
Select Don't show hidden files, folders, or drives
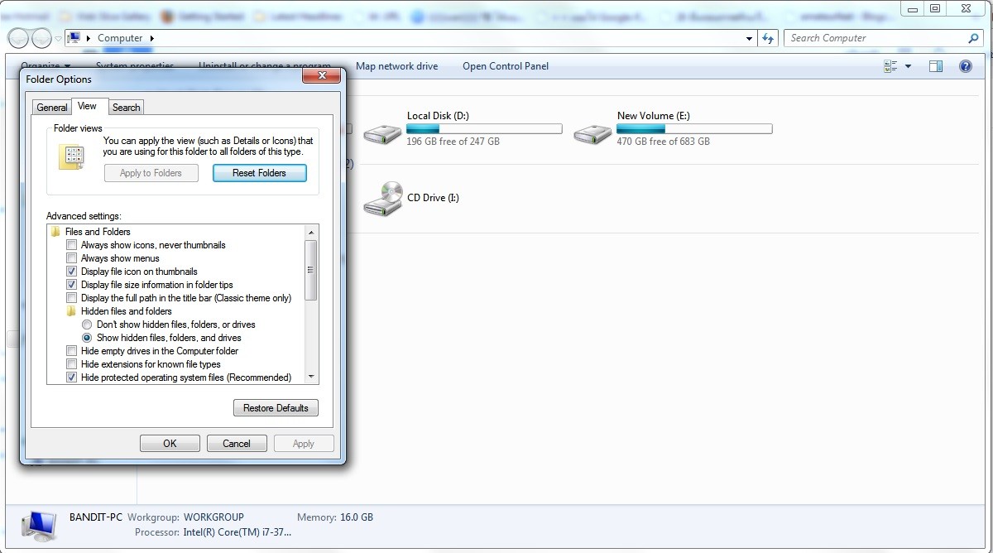point(87,325)
